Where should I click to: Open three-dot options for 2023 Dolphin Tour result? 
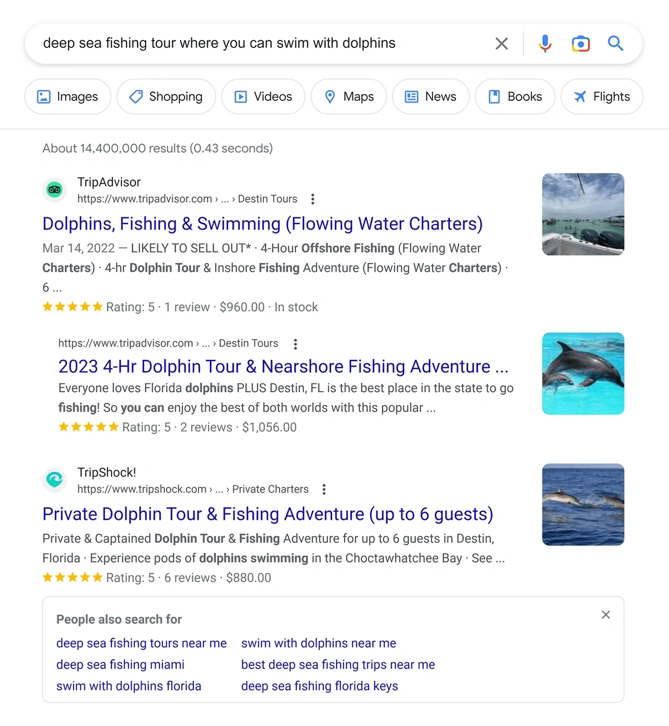(295, 344)
